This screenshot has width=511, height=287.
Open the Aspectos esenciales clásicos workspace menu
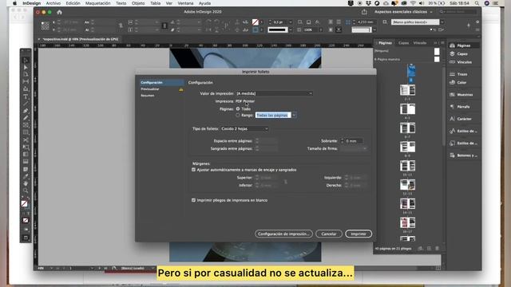pos(403,12)
